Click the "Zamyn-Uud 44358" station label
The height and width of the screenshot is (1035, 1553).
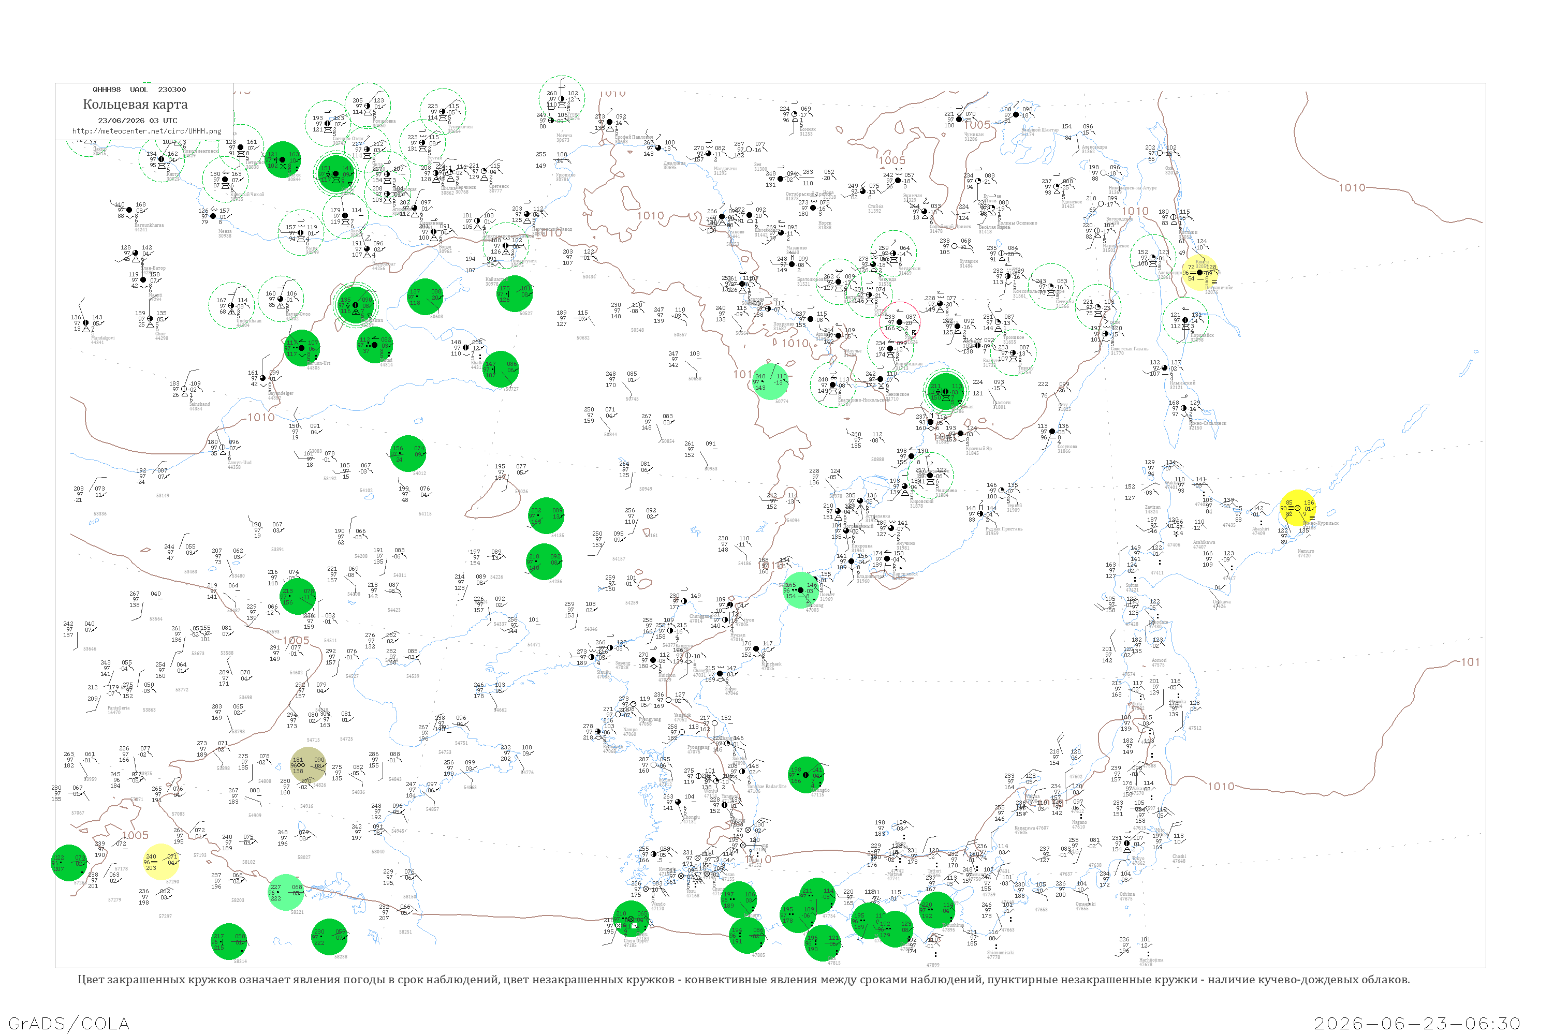click(239, 465)
